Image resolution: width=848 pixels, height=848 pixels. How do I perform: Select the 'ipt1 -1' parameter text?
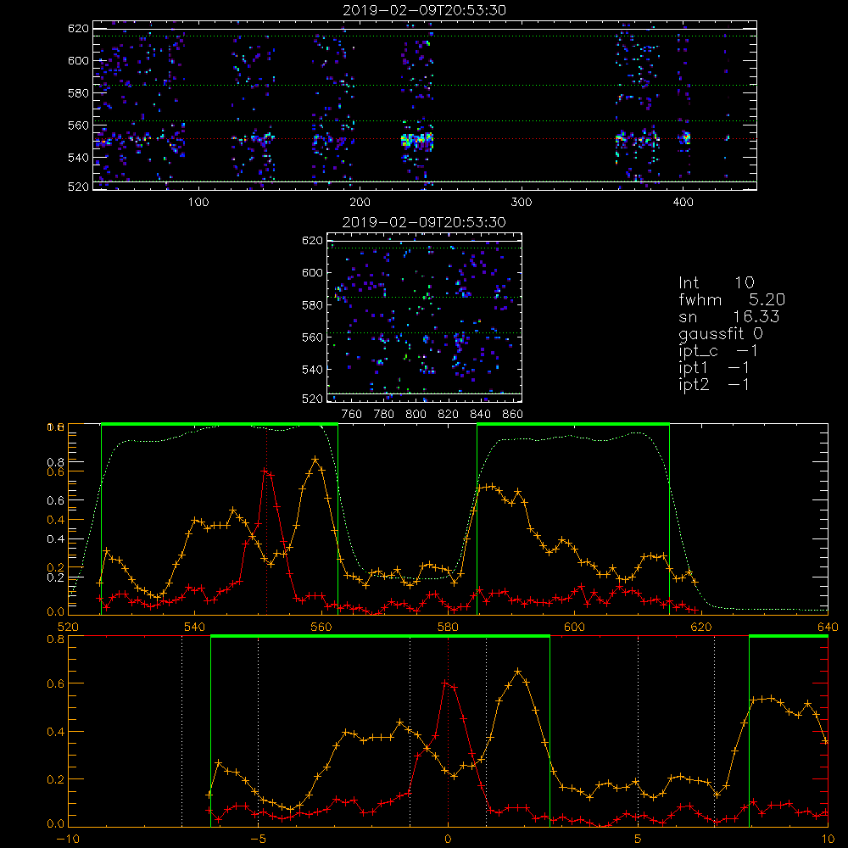pyautogui.click(x=714, y=368)
